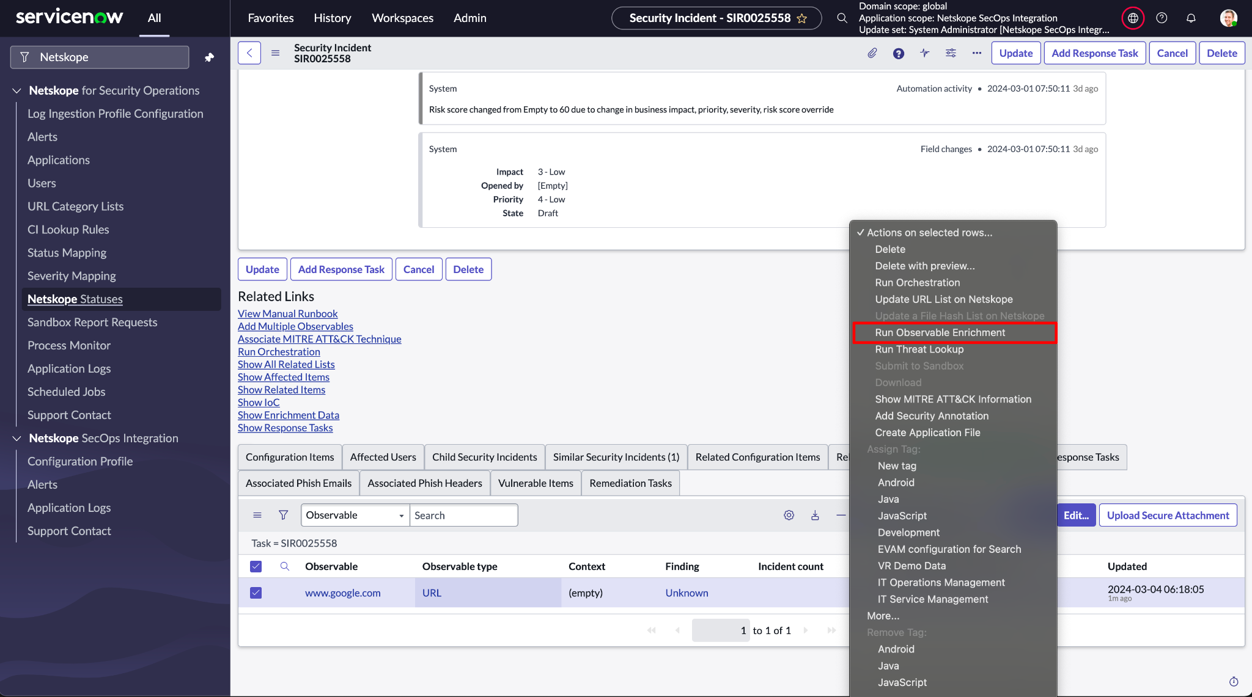Click the Edit... button in related list

(1075, 515)
